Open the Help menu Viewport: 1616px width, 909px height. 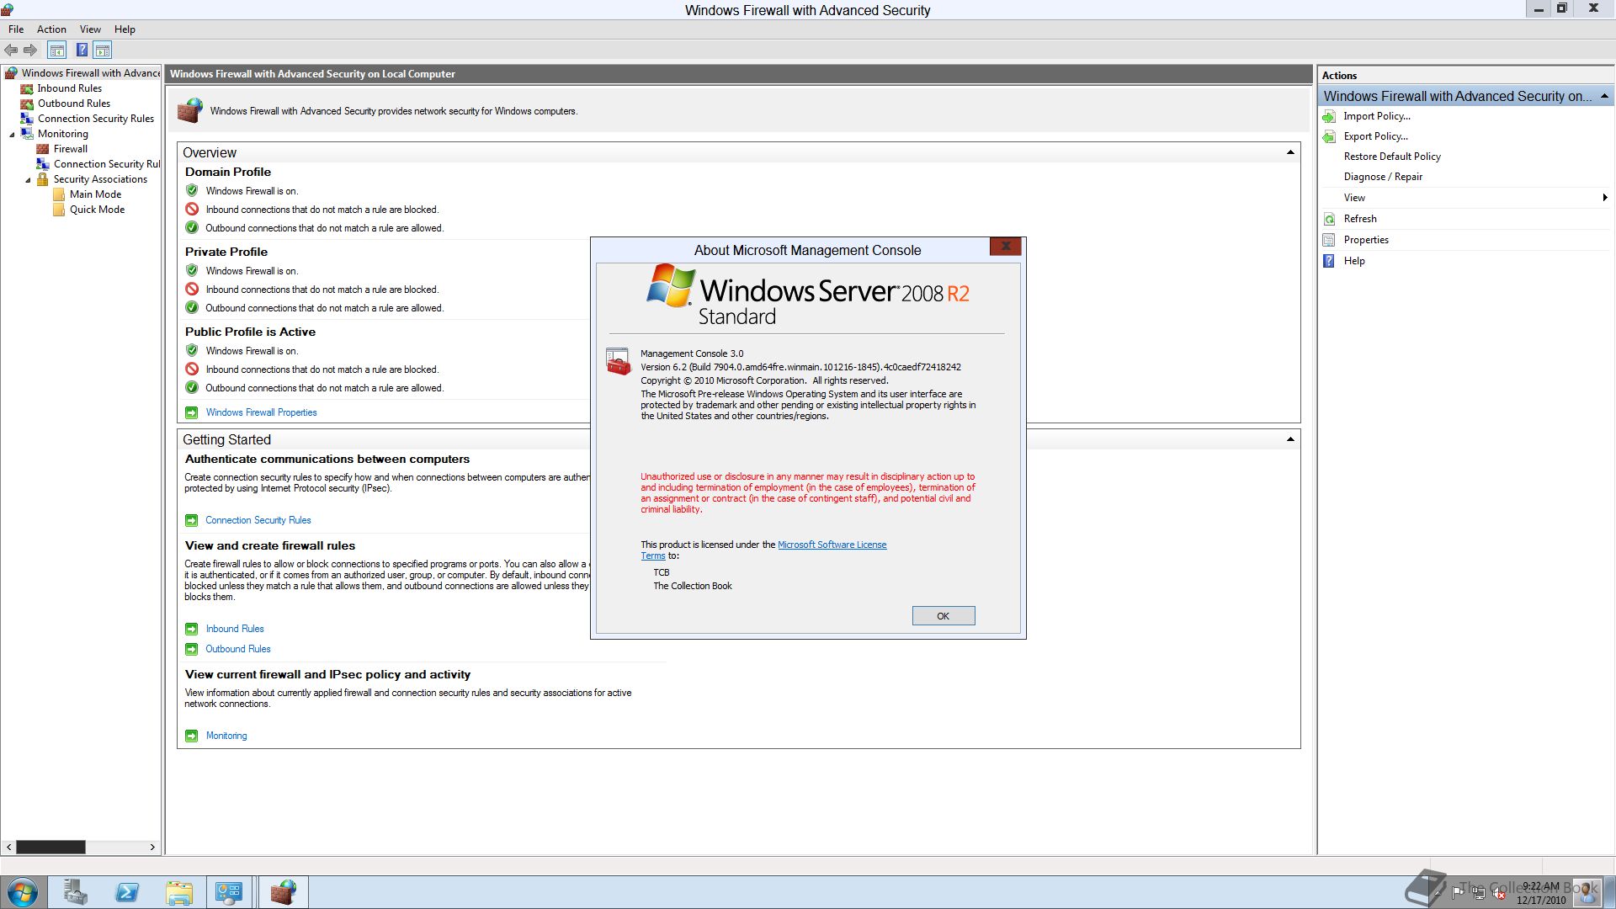[125, 29]
